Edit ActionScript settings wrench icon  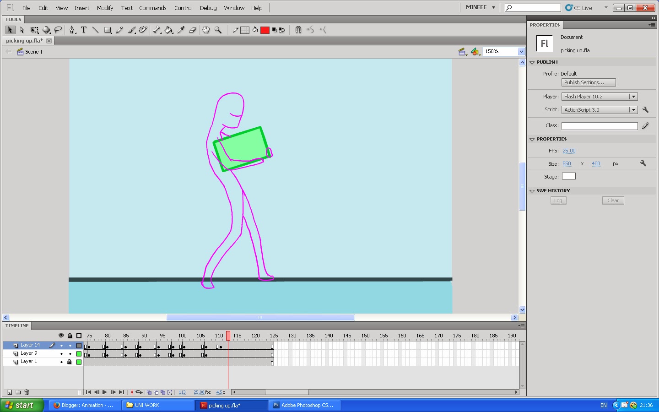coord(645,110)
